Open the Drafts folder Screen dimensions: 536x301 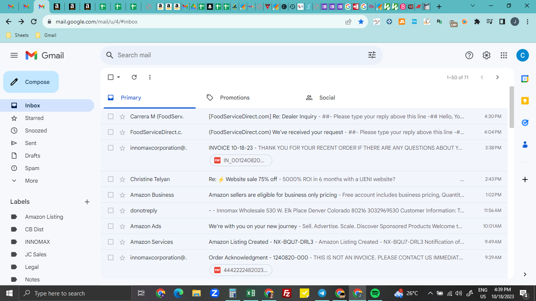pyautogui.click(x=47, y=156)
